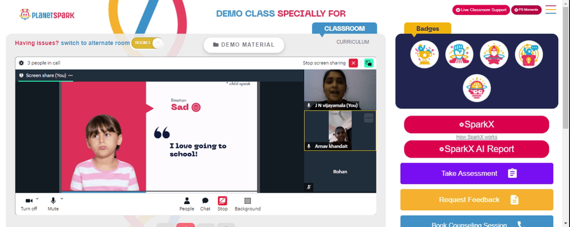Viewport: 570px width, 227px height.
Task: Click the Sad emoji on slide
Action: click(x=196, y=107)
